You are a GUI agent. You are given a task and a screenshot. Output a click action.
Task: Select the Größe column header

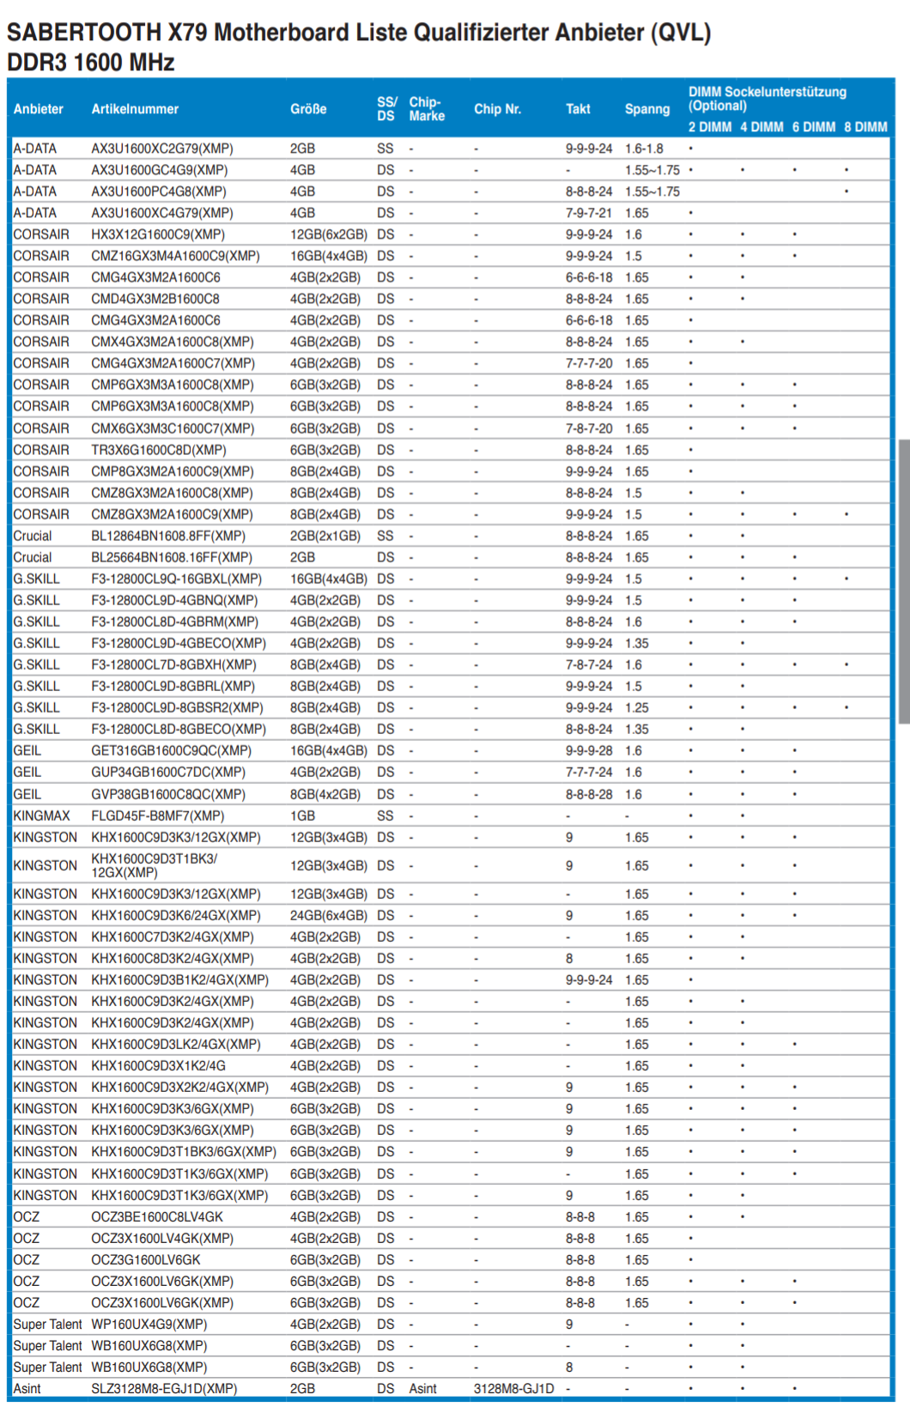click(x=308, y=109)
